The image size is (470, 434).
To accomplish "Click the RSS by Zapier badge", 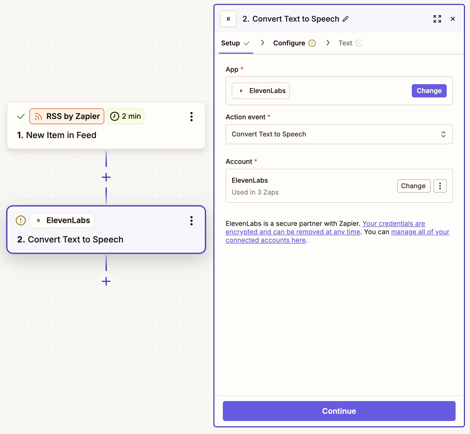I will pyautogui.click(x=67, y=116).
